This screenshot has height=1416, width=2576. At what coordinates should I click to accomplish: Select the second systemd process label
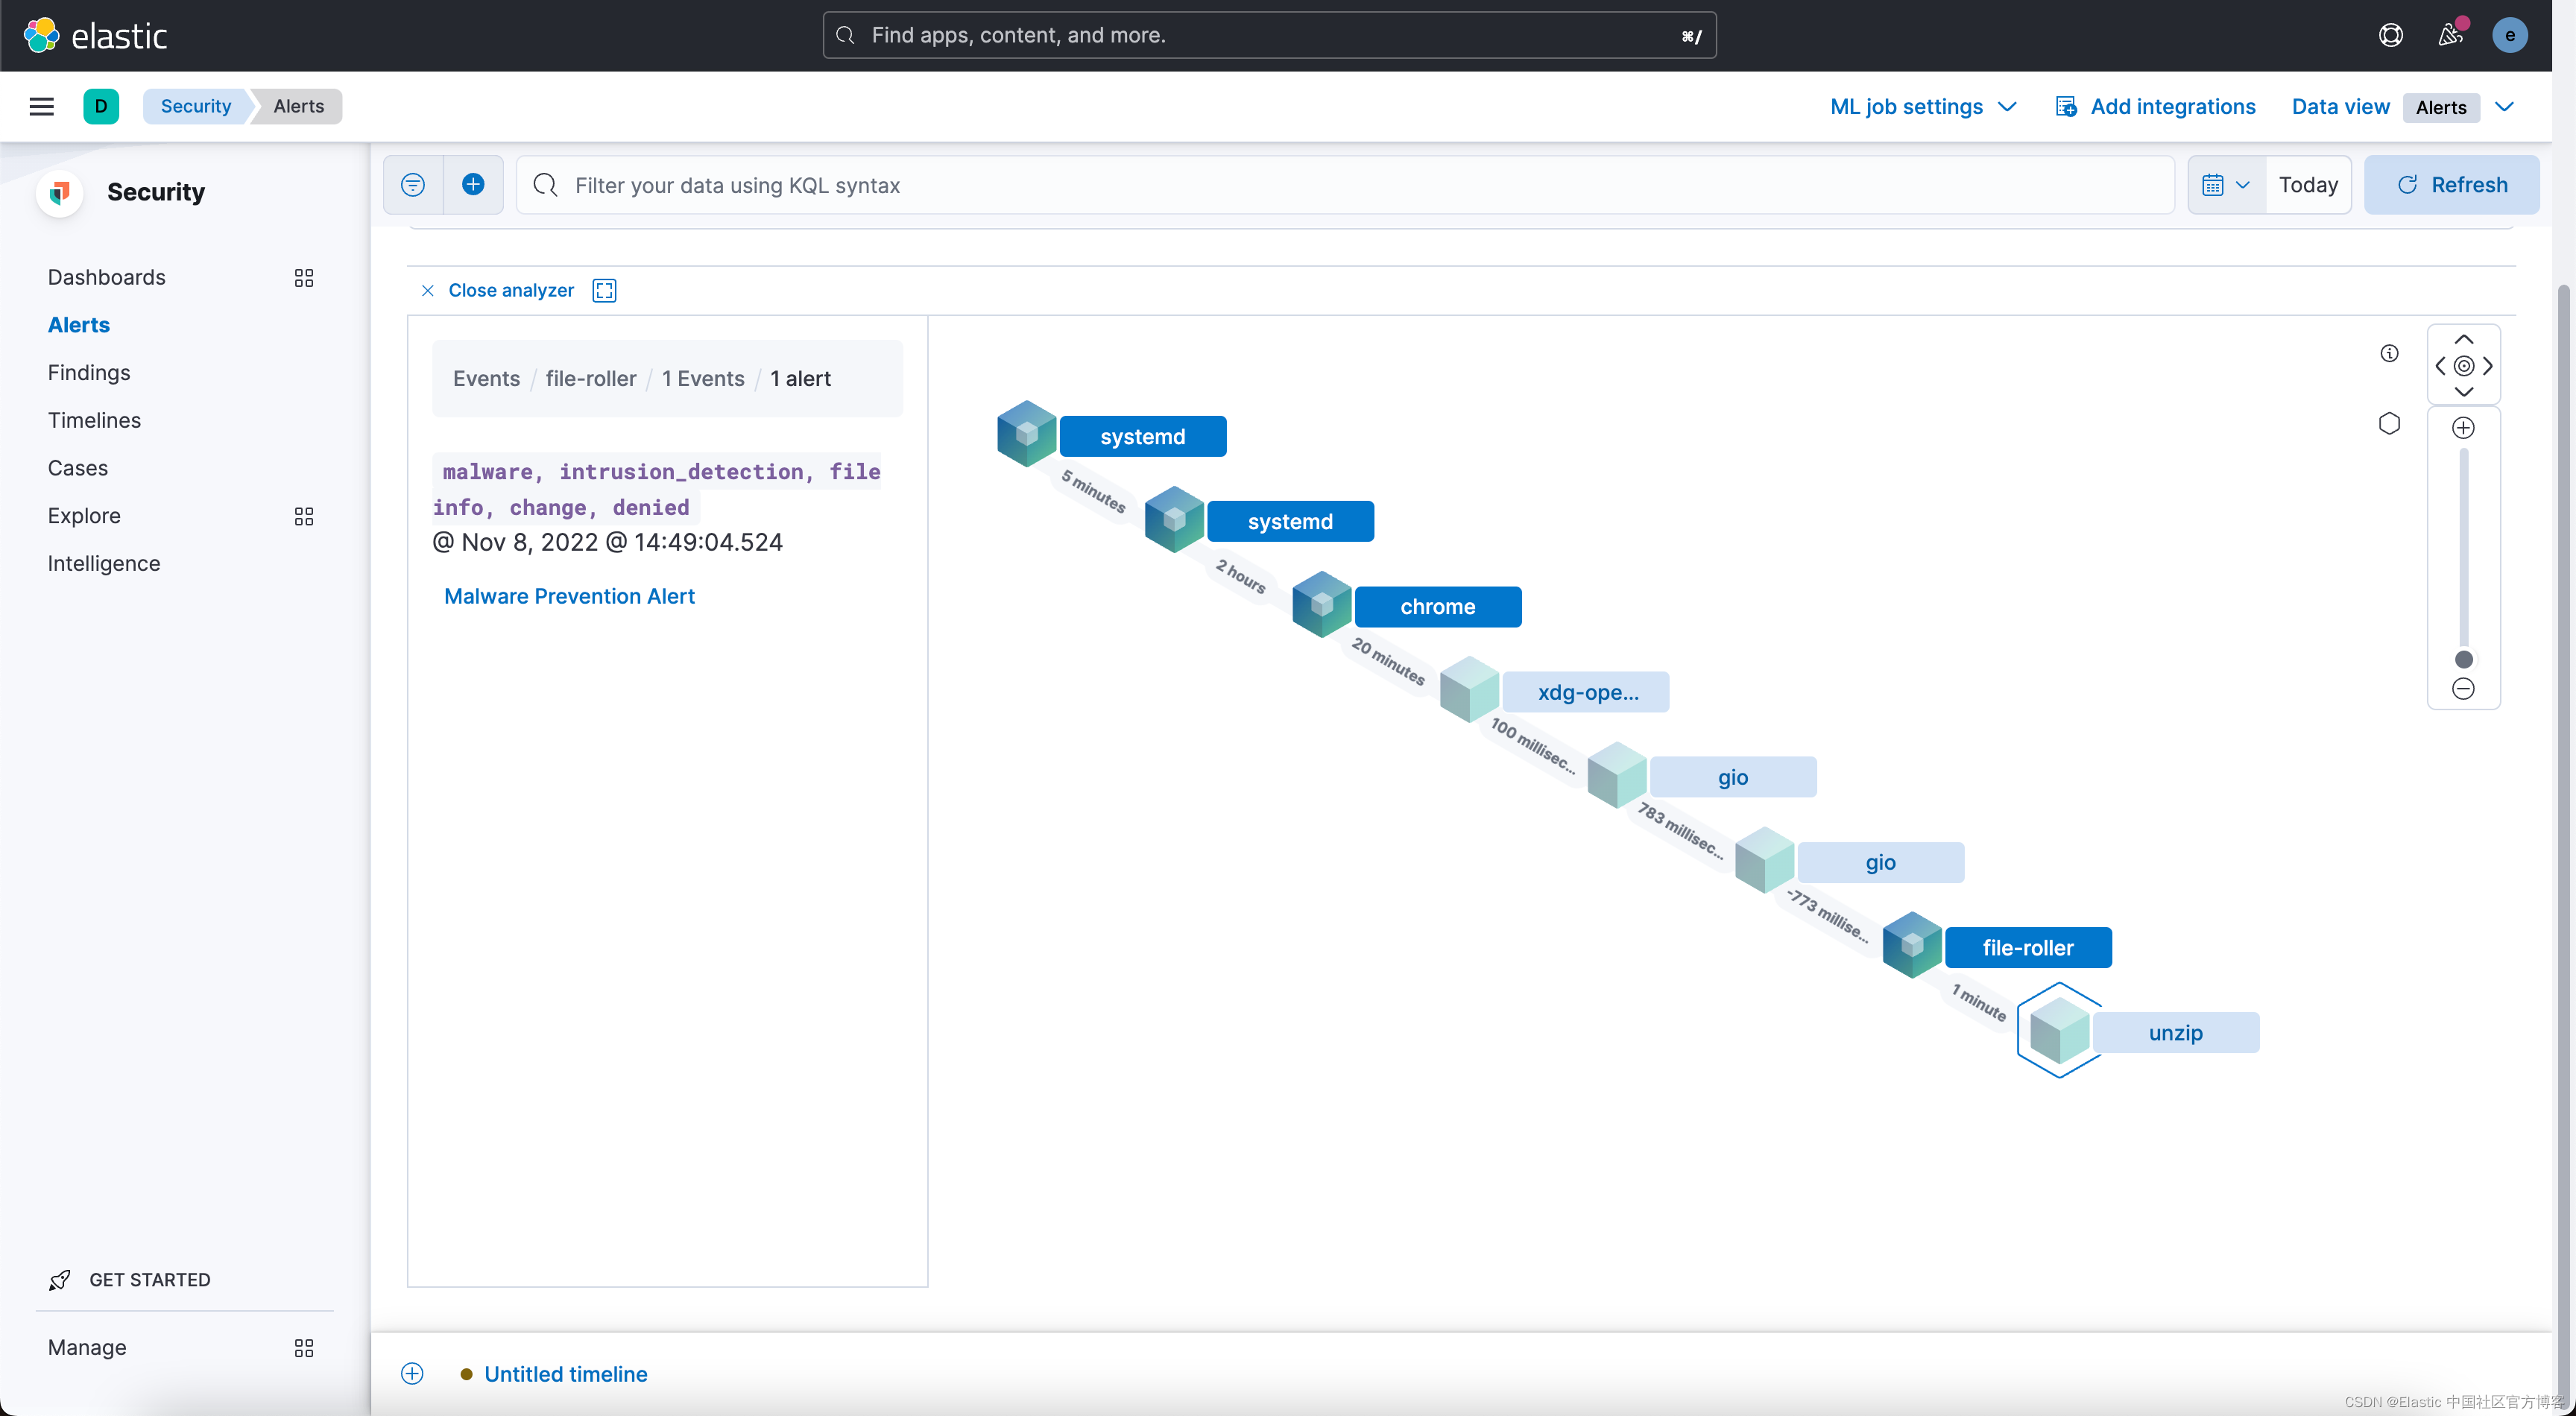(1290, 521)
